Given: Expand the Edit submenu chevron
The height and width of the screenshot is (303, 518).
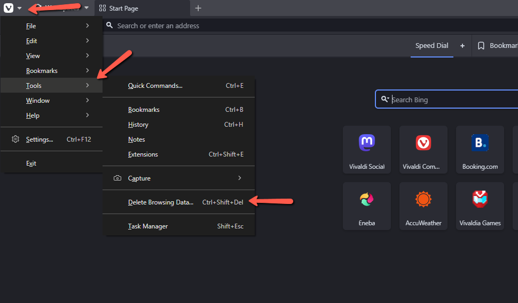Looking at the screenshot, I should (x=88, y=40).
